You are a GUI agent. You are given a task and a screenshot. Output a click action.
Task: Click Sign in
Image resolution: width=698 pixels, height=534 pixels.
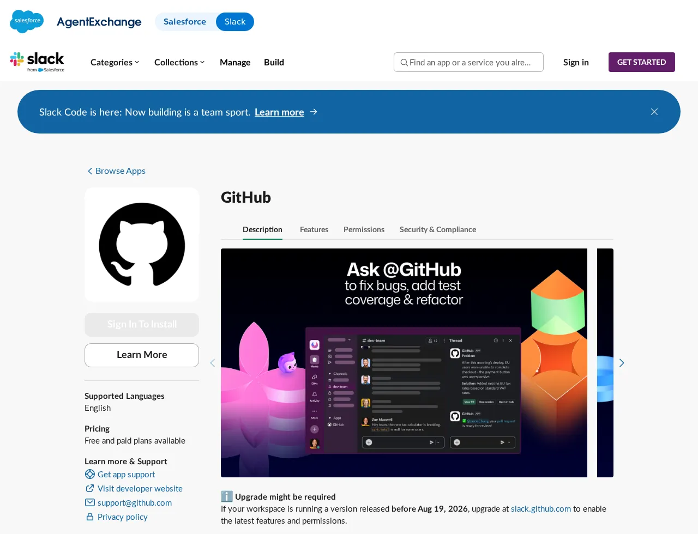pos(576,62)
